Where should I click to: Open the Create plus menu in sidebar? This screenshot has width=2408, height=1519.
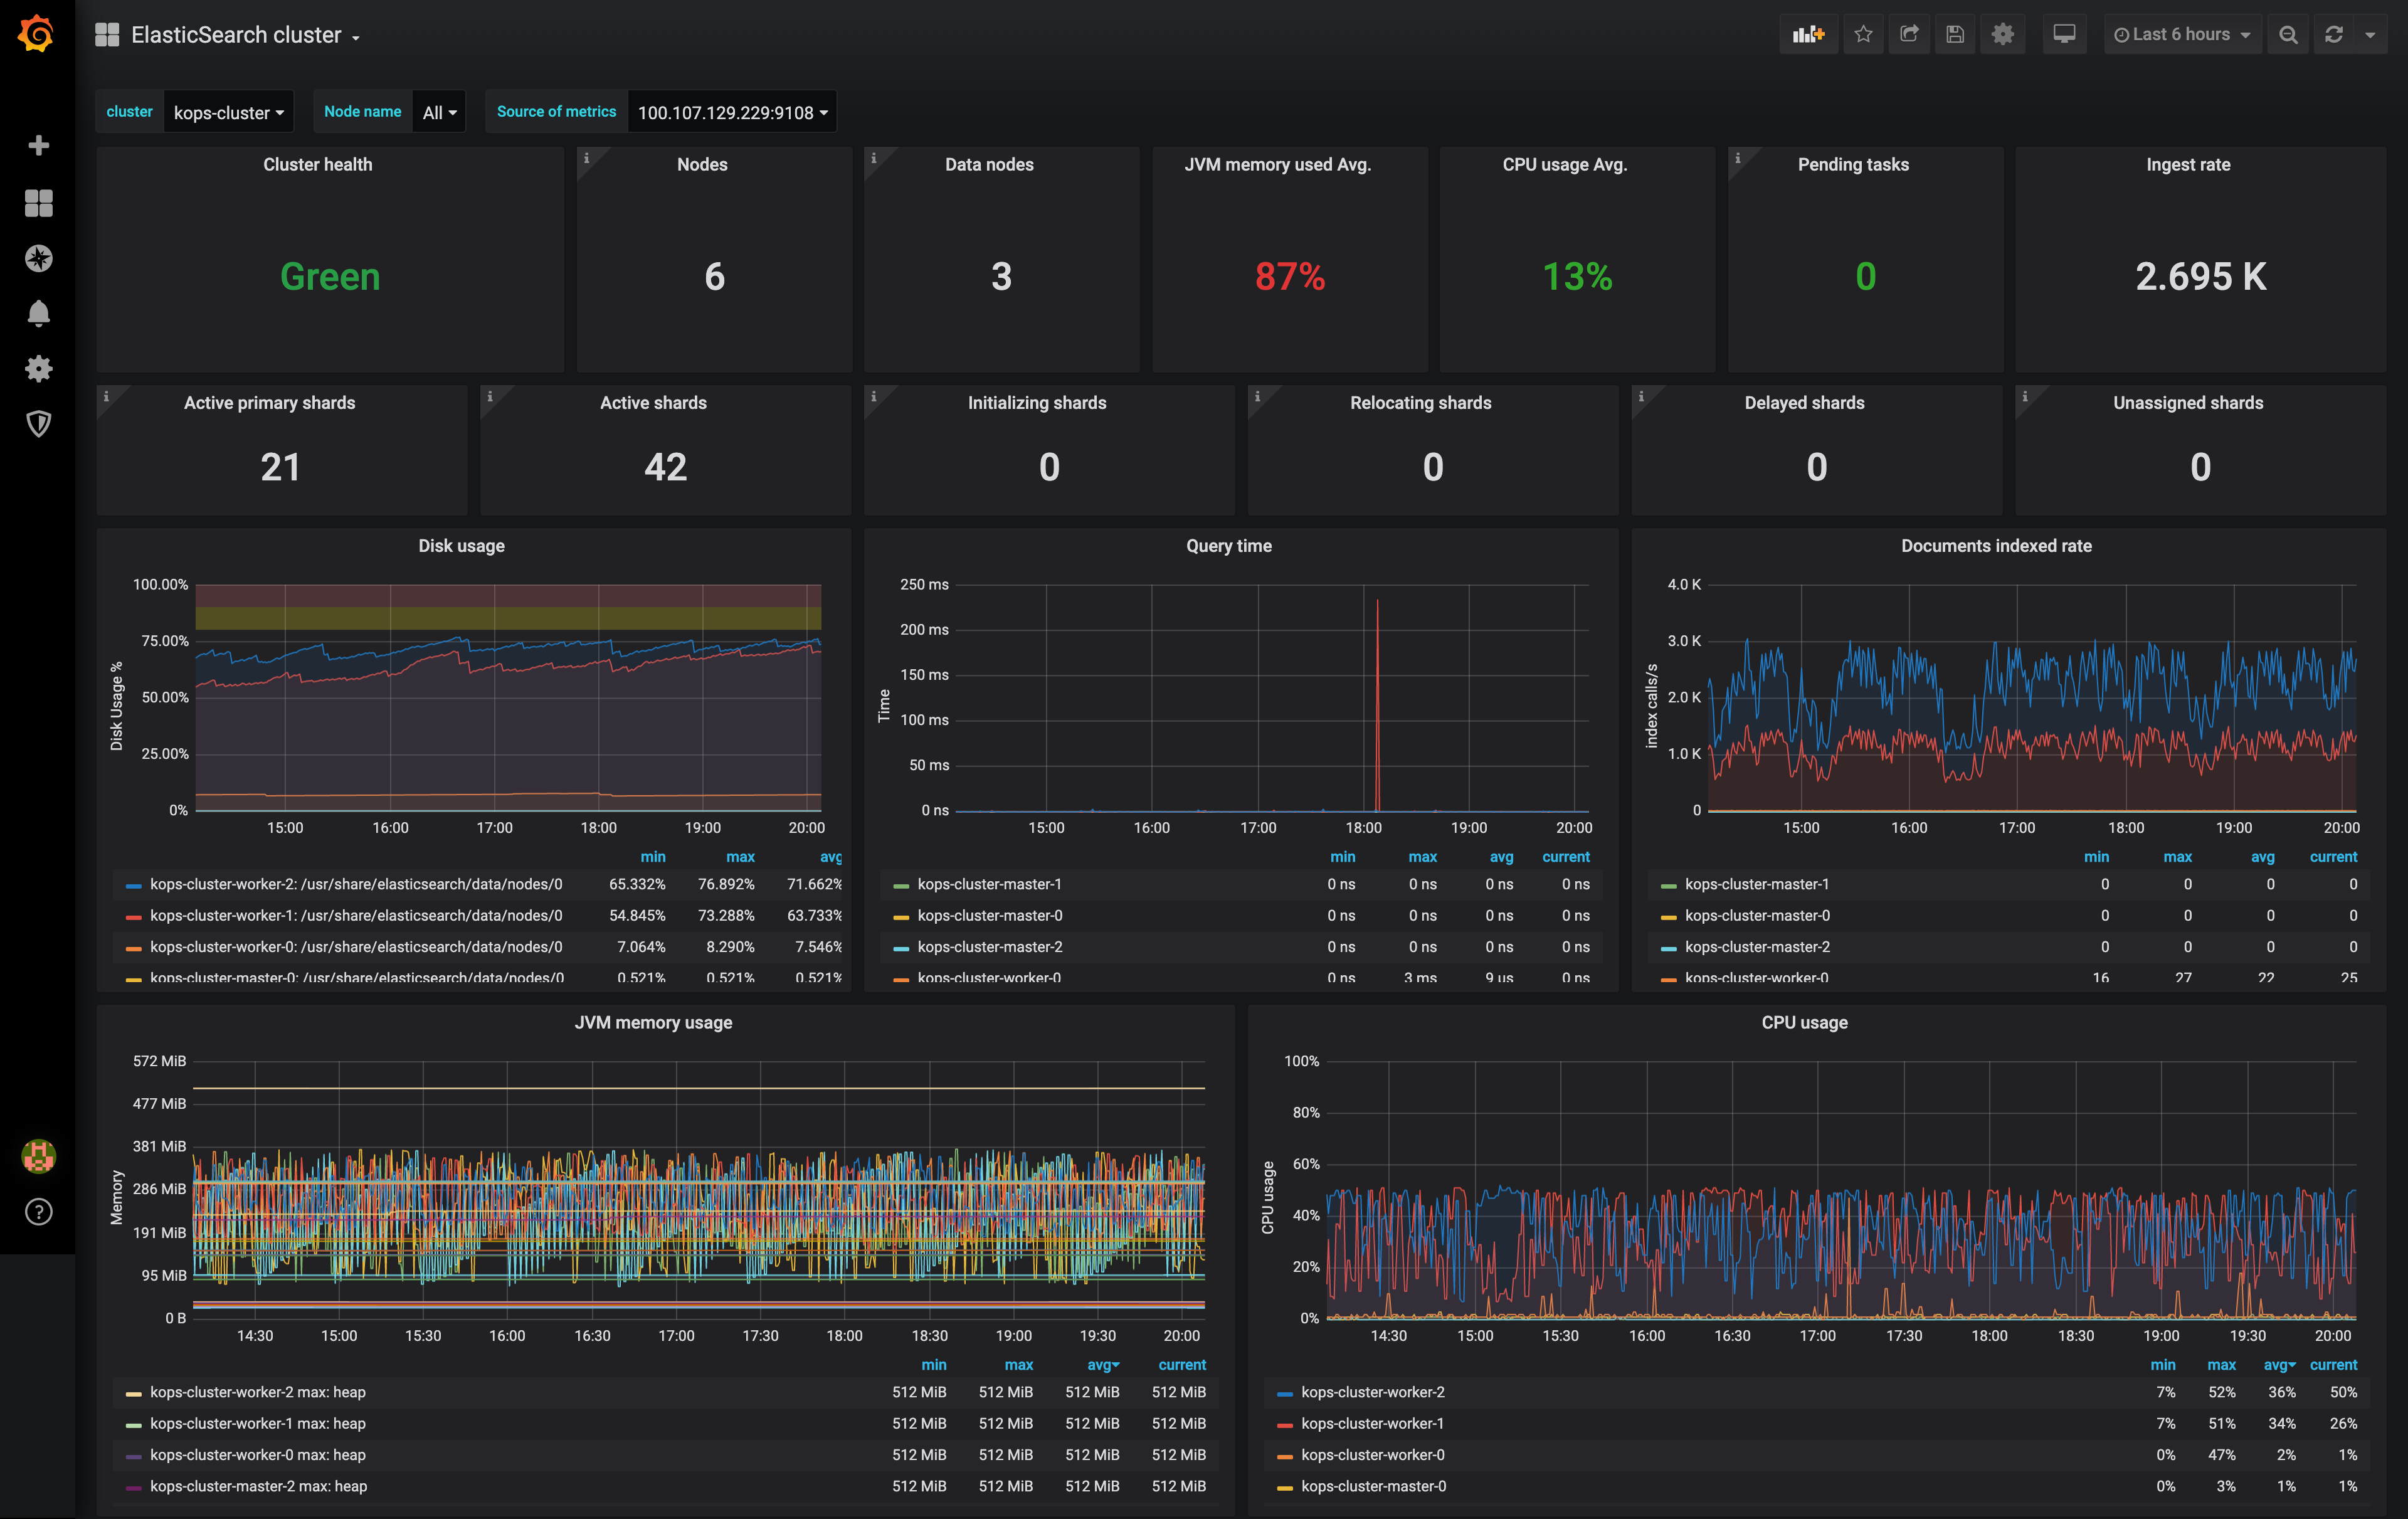point(38,146)
